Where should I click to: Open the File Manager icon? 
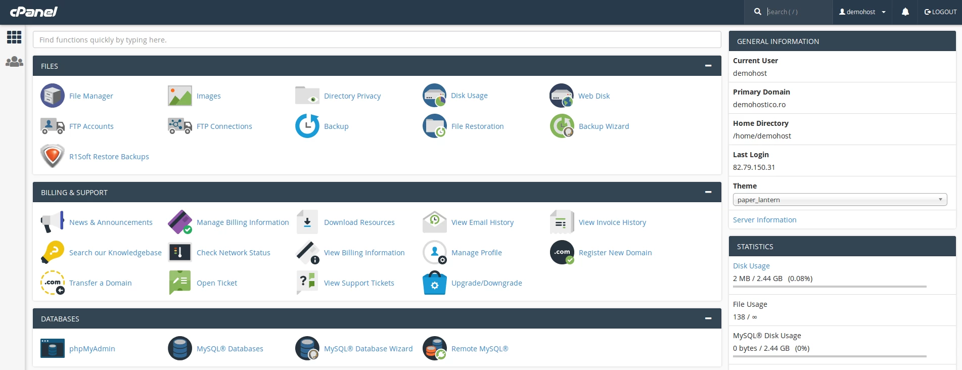tap(53, 96)
